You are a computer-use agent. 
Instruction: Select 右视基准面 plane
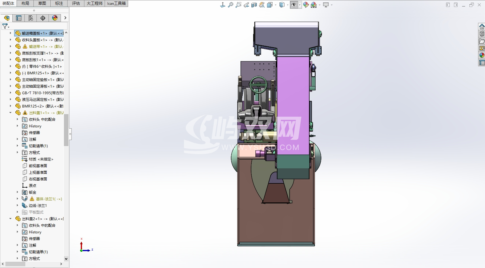click(35, 179)
